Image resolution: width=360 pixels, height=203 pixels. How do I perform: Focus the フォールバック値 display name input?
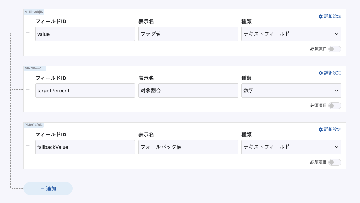tap(188, 147)
